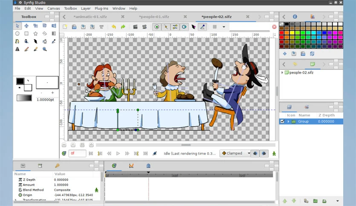Raise the layer with up arrow
The image size is (356, 206).
point(285,201)
